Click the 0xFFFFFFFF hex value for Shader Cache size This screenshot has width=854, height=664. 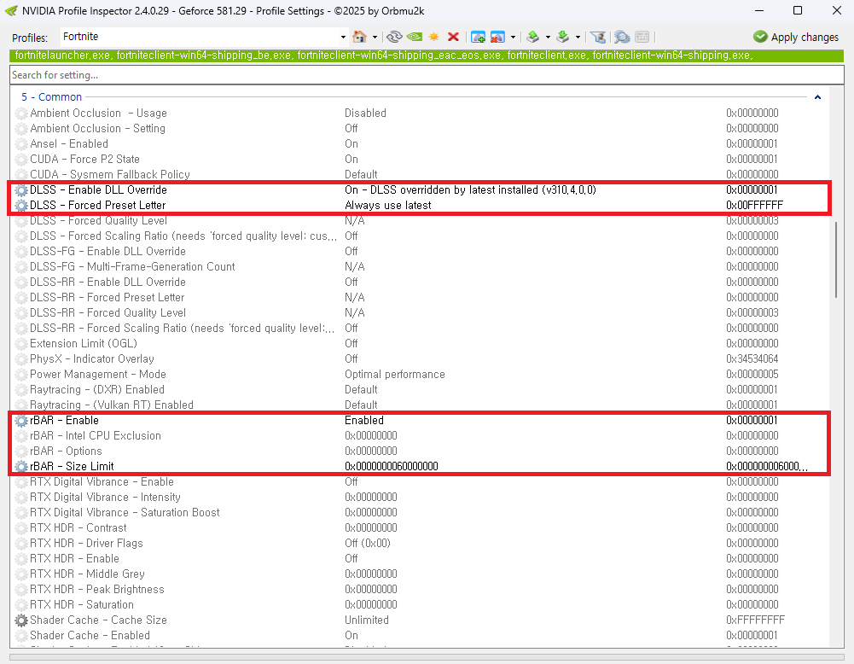(755, 620)
